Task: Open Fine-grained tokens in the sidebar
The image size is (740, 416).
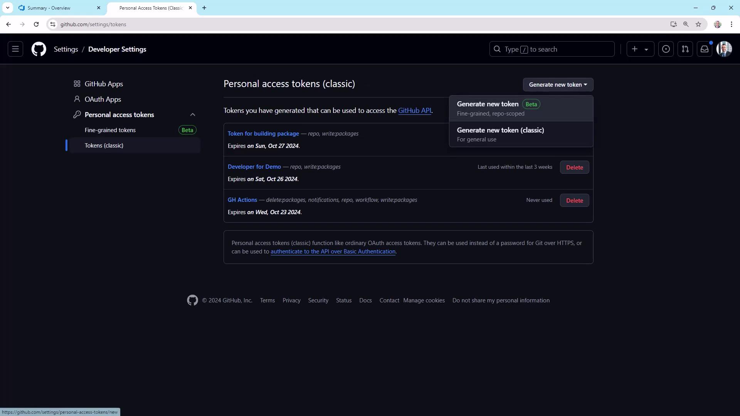Action: tap(110, 130)
